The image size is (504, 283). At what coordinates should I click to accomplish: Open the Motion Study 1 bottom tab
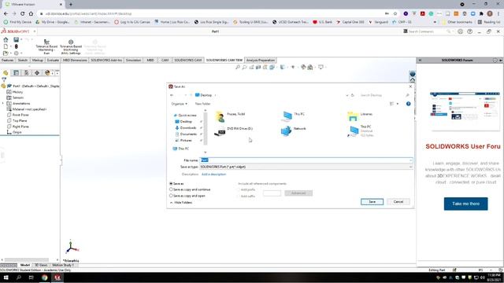(63, 266)
